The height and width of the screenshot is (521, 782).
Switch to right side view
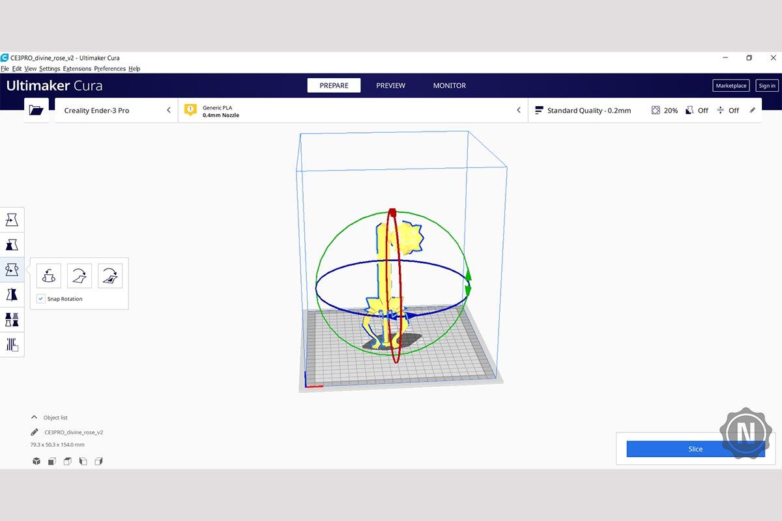[x=99, y=461]
